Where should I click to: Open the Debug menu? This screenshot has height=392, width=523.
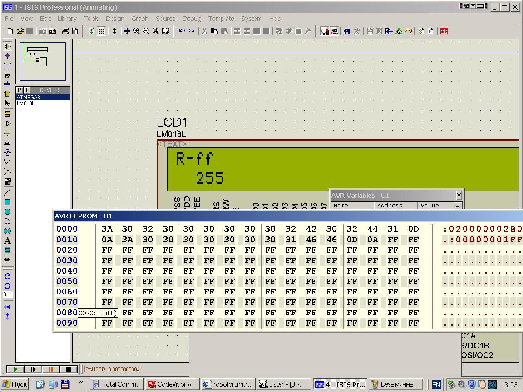[x=192, y=19]
